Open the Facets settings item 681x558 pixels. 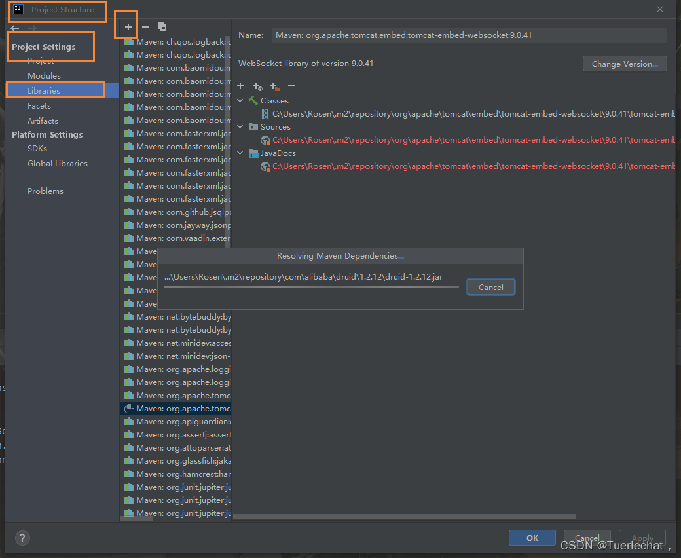point(39,106)
